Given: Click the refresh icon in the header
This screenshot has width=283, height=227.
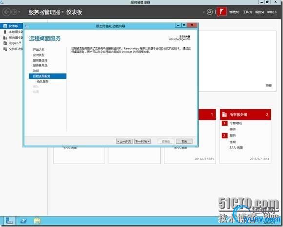Looking at the screenshot, I should coord(209,12).
